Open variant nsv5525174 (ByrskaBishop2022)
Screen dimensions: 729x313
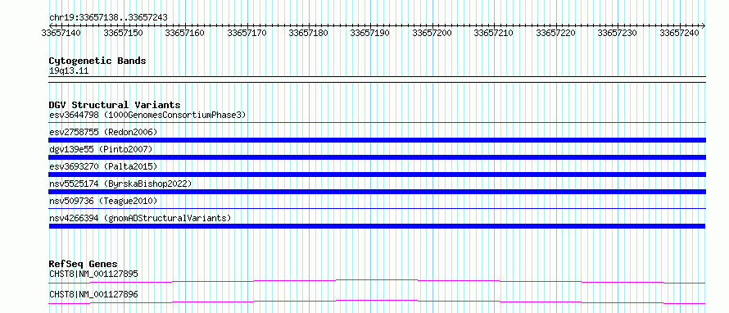tap(120, 184)
